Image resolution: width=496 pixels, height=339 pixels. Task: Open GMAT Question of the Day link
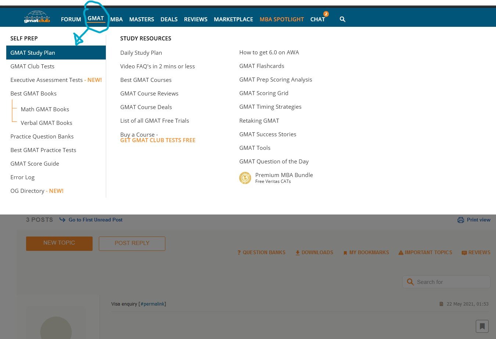274,161
